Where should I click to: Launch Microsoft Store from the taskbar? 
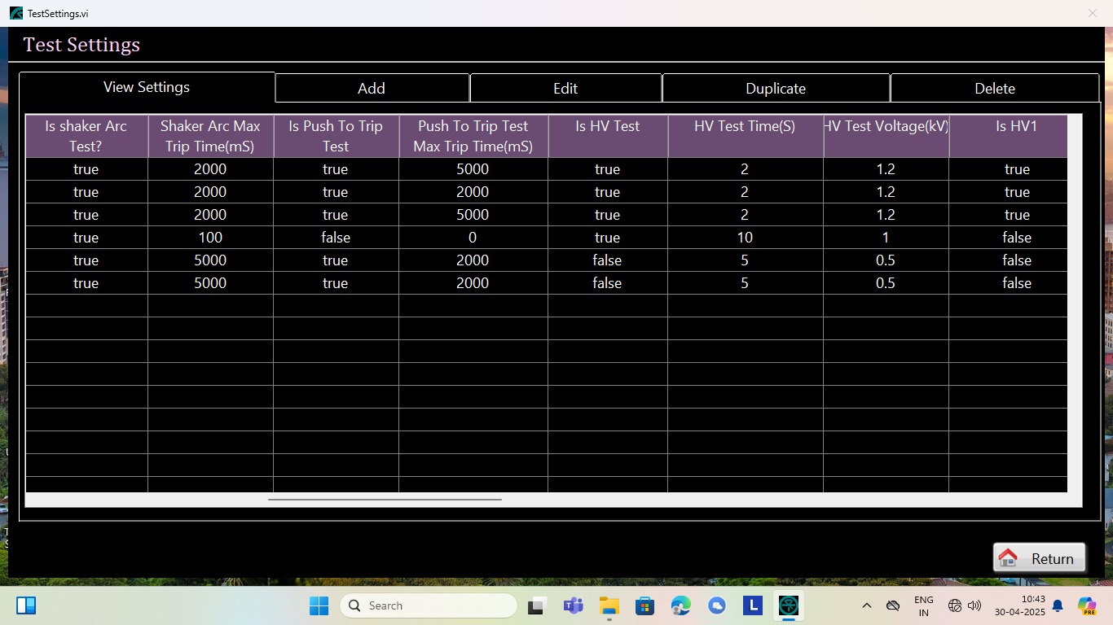(644, 605)
